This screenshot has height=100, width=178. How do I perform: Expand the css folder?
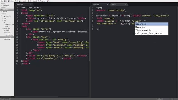(3, 18)
